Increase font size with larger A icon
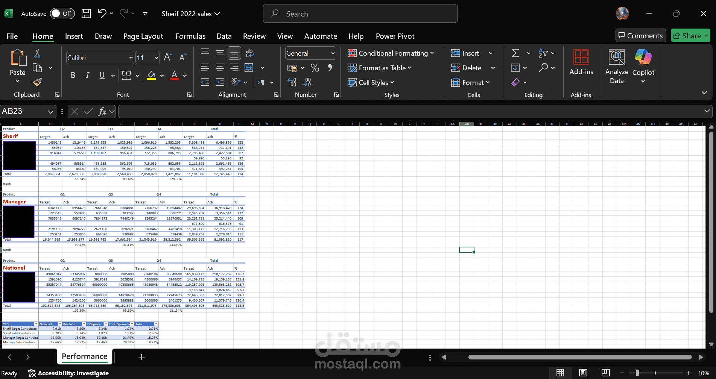 coord(168,58)
